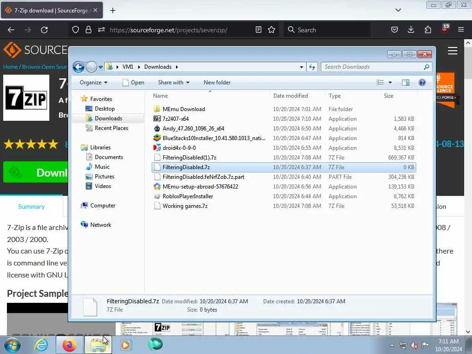This screenshot has height=354, width=472.
Task: Select Recent Places in navigation pane
Action: pyautogui.click(x=112, y=128)
